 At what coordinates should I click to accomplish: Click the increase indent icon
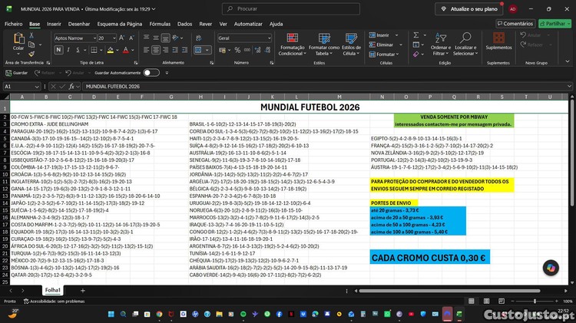184,50
